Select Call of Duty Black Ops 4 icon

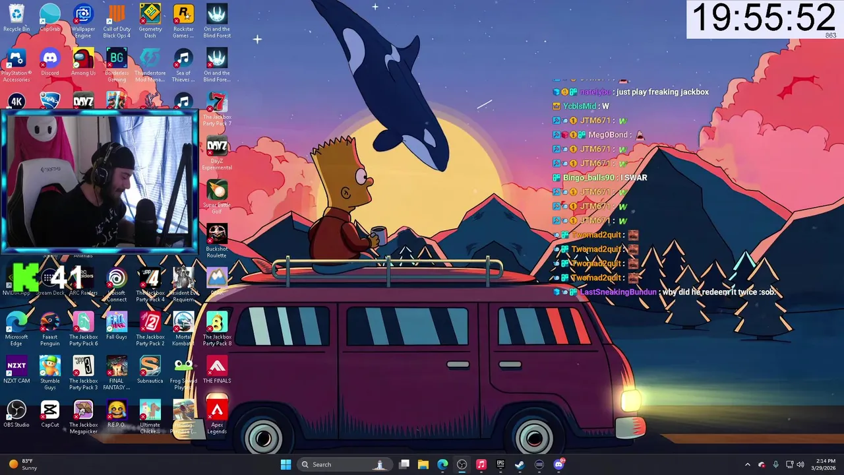point(117,21)
